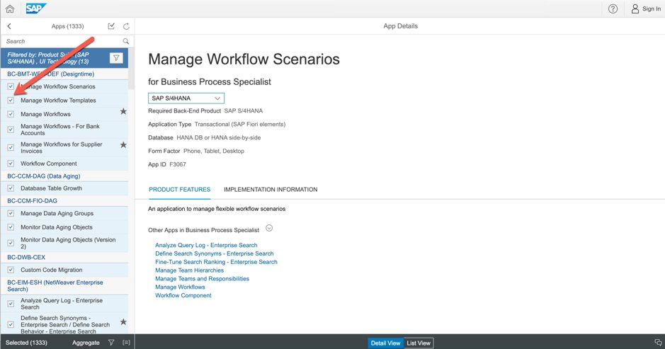Select BC-EIM-ESH NetWeaver Enterprise Search header
This screenshot has width=665, height=349.
(64, 286)
